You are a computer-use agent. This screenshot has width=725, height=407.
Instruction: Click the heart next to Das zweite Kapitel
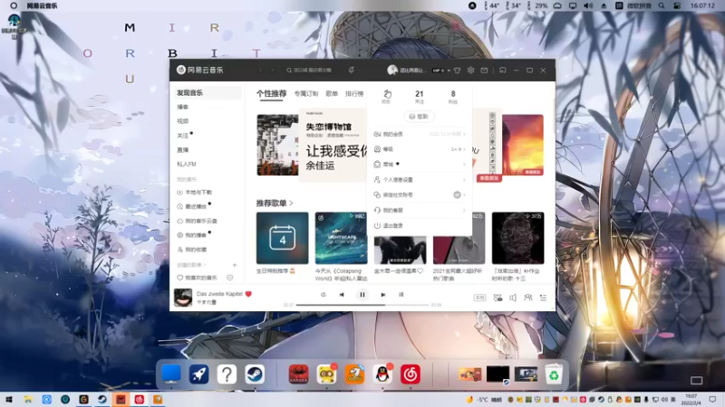pos(248,293)
